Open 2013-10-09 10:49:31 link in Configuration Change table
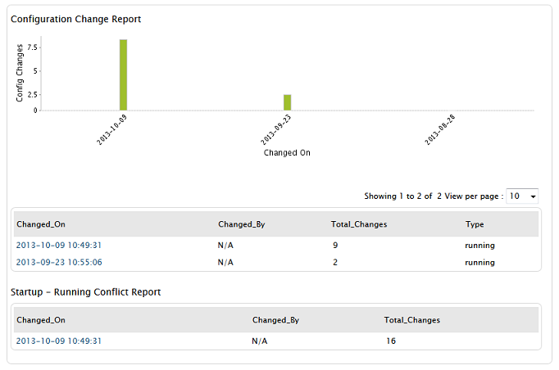 pos(59,245)
